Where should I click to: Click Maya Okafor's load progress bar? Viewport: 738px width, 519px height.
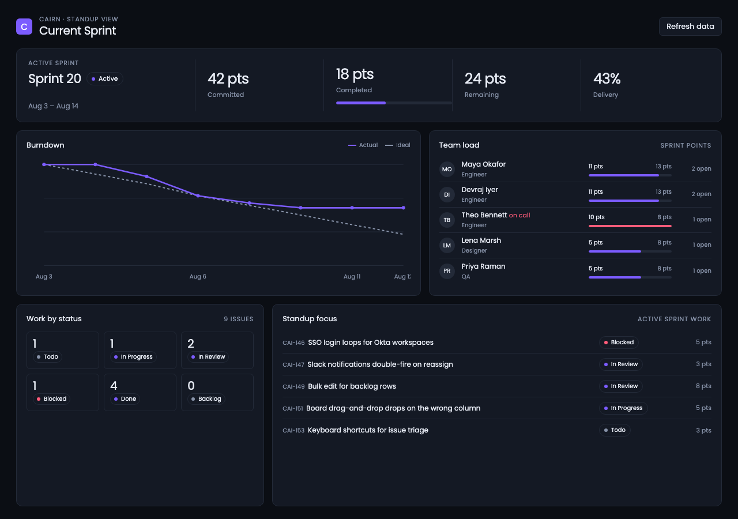(x=630, y=175)
